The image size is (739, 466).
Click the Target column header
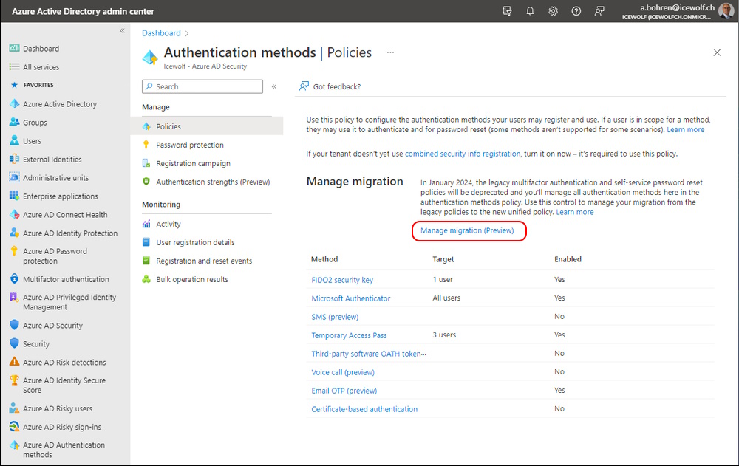tap(443, 259)
